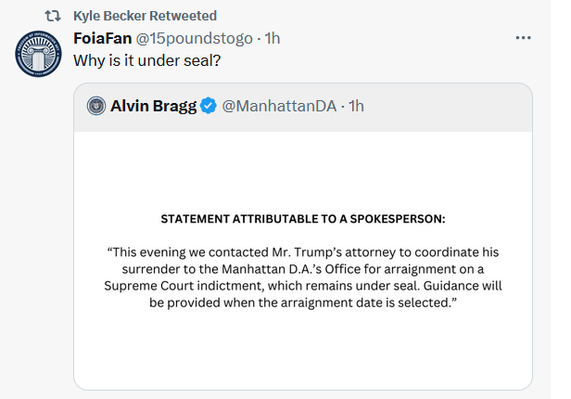The image size is (571, 399).
Task: Click the "STATEMENT ATTRIBUTABLE TO A SPOKESPERSON" heading
Action: pyautogui.click(x=303, y=220)
